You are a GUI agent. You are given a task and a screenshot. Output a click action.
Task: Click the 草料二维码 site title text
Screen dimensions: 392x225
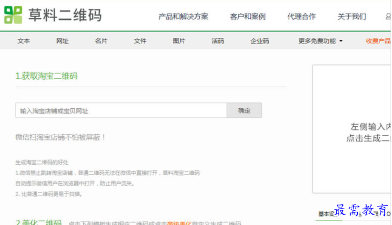tap(65, 15)
